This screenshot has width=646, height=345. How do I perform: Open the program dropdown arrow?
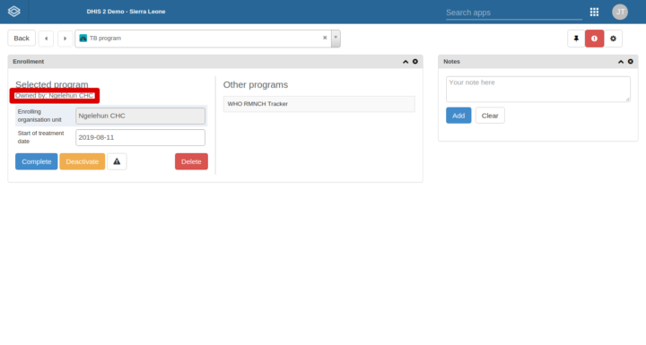336,39
